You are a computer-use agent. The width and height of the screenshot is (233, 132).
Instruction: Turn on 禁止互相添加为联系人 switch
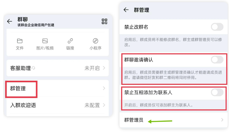point(217,92)
